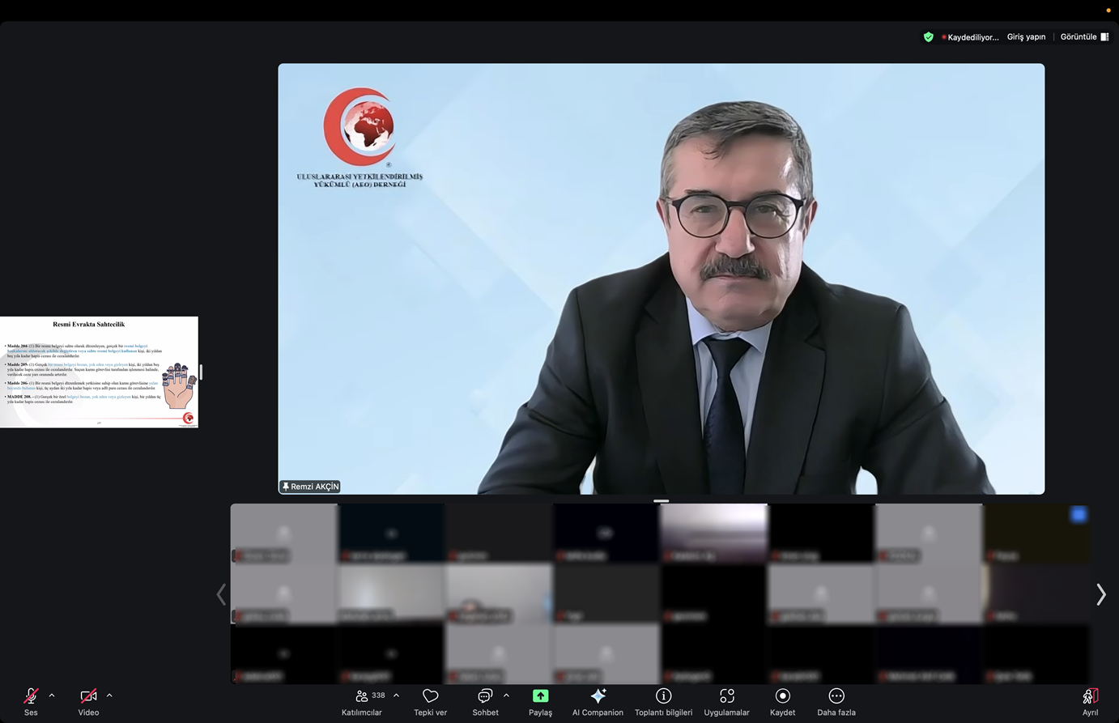Select the Resmi Evrakta Sahtecilik slide thumbnail
Screen dimensions: 1119x723
click(x=99, y=372)
